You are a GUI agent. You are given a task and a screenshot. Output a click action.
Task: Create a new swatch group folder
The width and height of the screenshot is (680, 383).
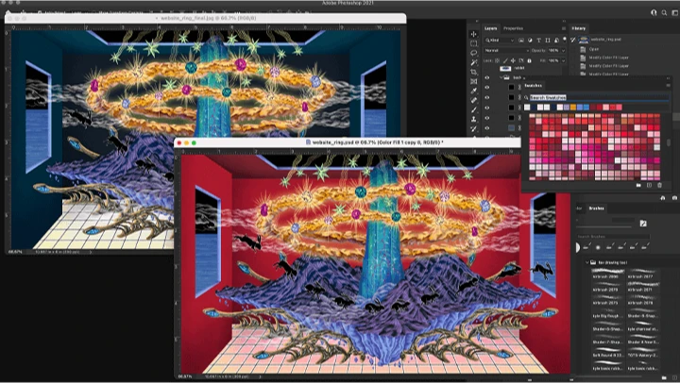click(638, 185)
